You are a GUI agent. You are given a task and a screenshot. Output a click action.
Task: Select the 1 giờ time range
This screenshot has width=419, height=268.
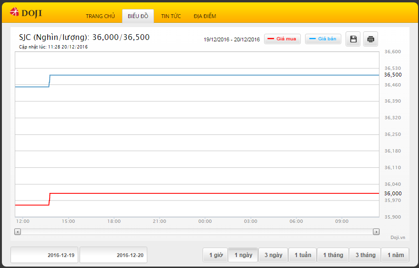tap(215, 255)
